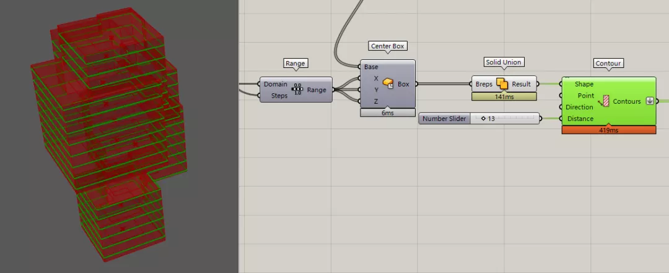
Task: Click the Range component domain icon
Action: coord(297,90)
